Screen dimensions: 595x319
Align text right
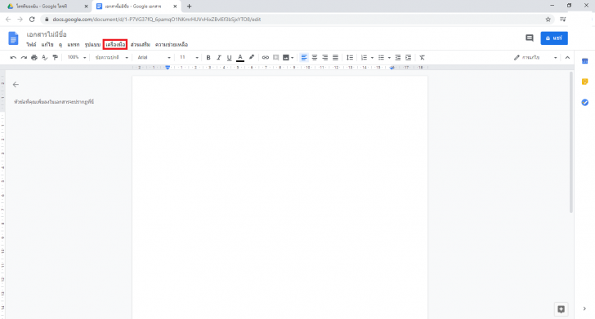324,58
